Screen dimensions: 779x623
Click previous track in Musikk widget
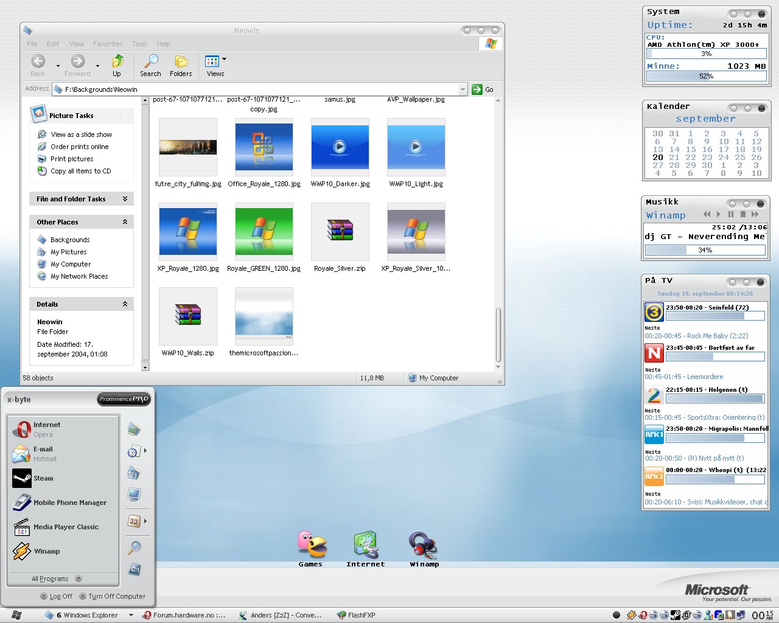tap(707, 214)
